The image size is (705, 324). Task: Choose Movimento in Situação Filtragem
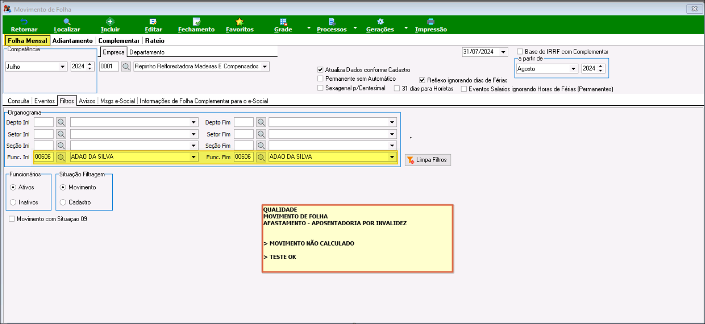(x=63, y=187)
